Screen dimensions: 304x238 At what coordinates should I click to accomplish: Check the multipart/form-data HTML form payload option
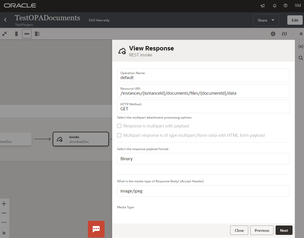(x=119, y=135)
